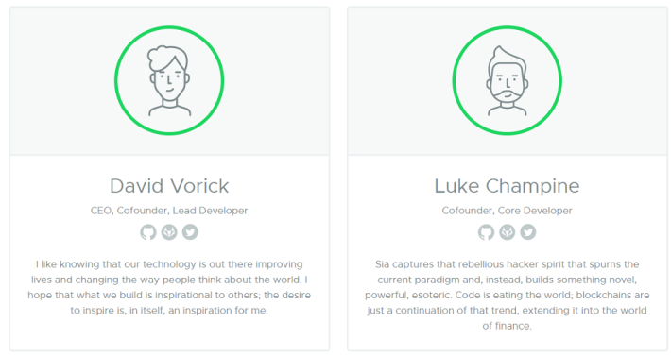Click 'of finance.' ending Luke's bio
671x356 pixels.
[x=508, y=326]
